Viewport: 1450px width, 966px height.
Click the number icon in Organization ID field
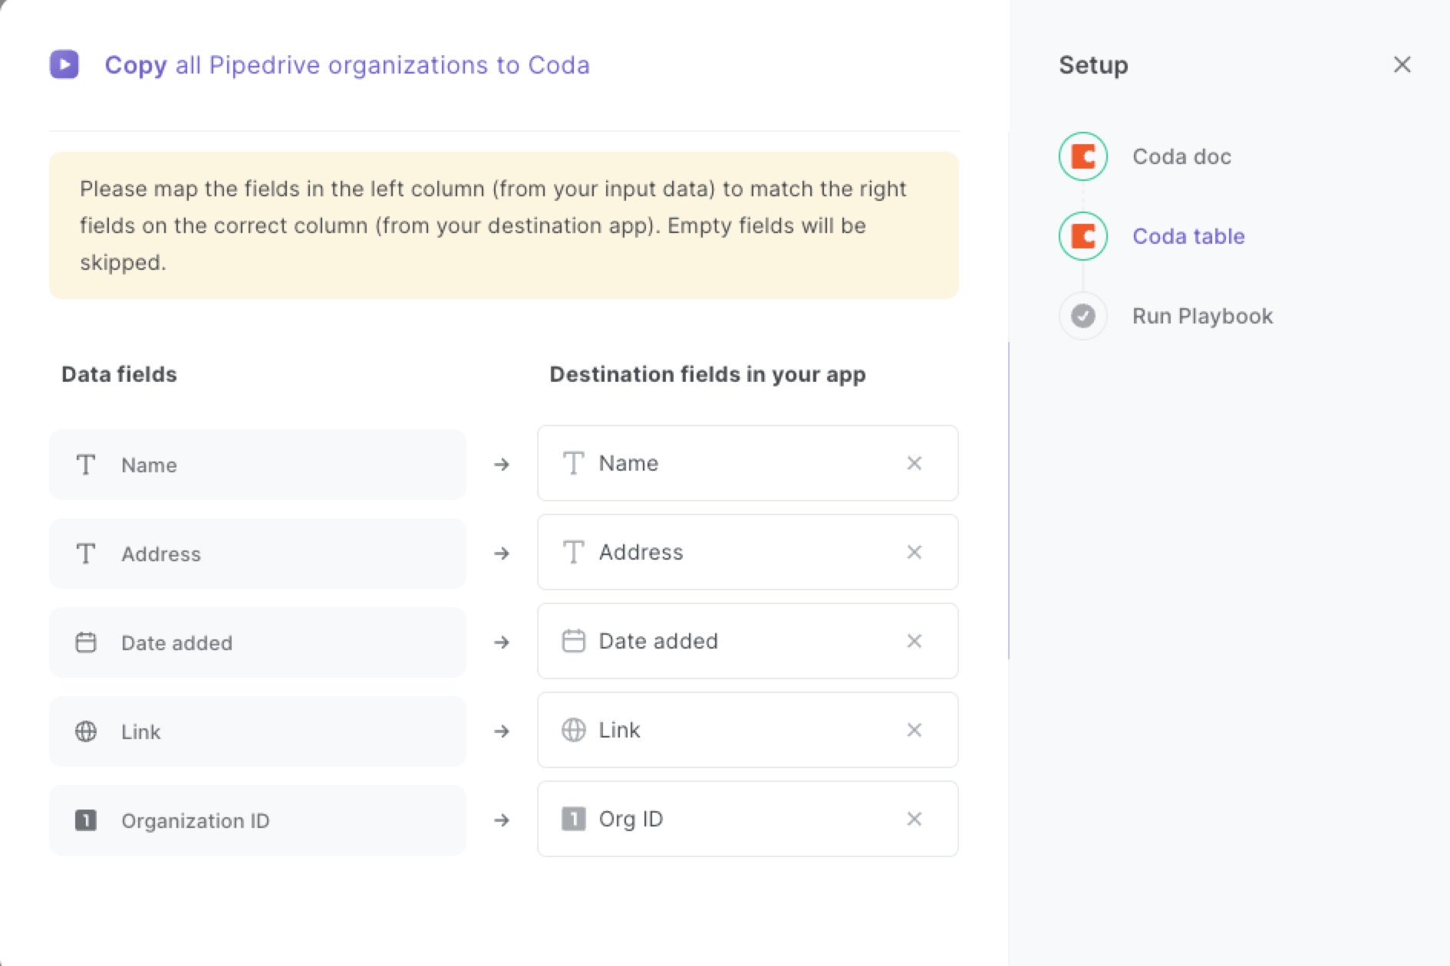[86, 820]
